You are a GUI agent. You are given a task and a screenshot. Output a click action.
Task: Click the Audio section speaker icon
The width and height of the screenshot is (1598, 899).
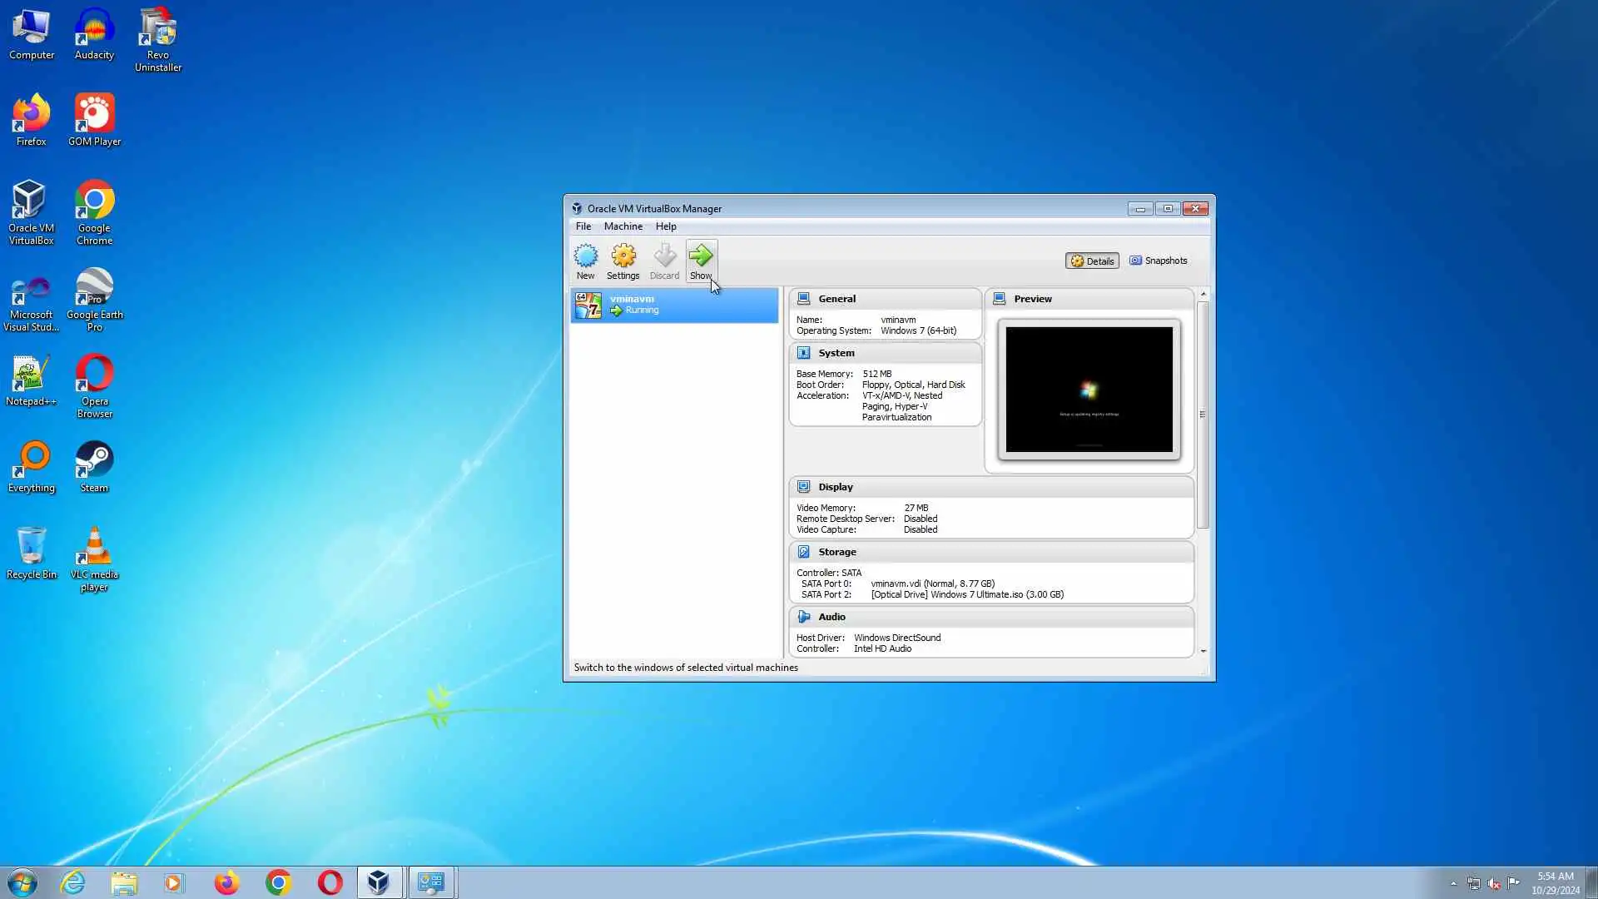pos(803,617)
